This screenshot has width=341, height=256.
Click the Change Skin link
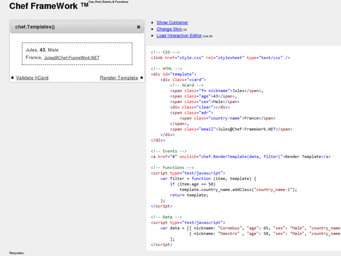(169, 29)
